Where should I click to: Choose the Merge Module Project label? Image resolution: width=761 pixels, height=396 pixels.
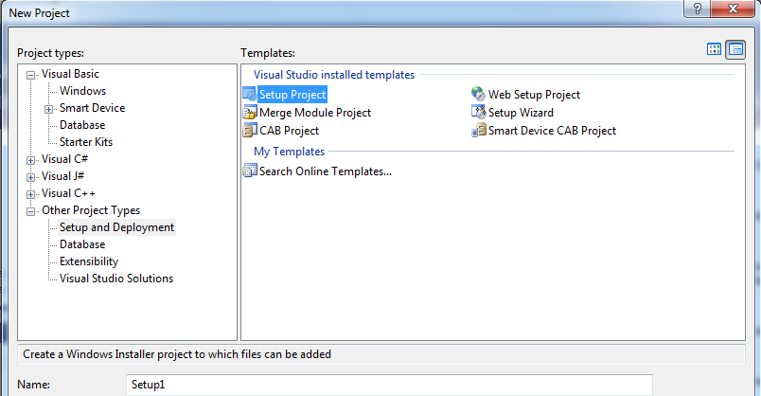point(315,112)
